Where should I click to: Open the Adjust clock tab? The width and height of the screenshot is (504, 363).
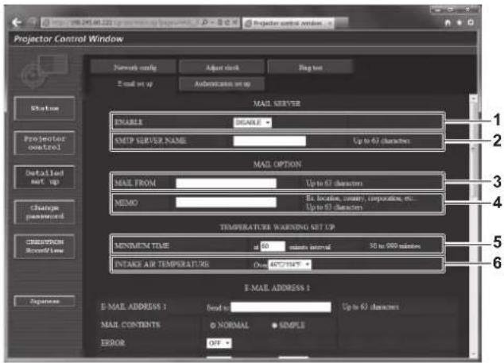(x=222, y=68)
